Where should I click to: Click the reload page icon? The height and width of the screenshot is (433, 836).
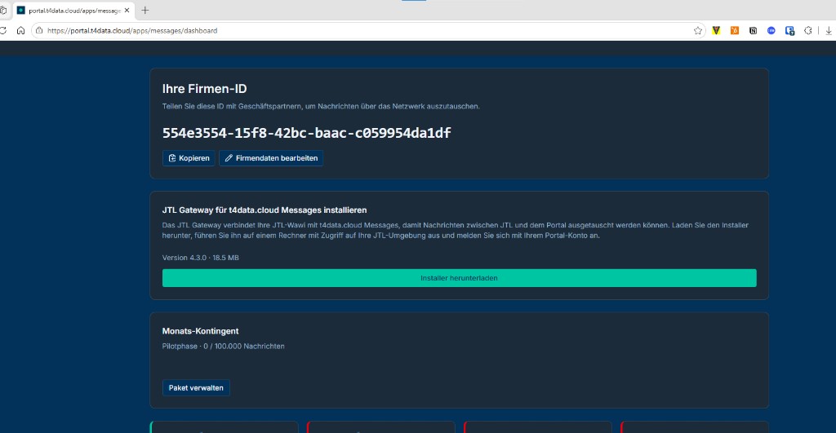point(2,31)
